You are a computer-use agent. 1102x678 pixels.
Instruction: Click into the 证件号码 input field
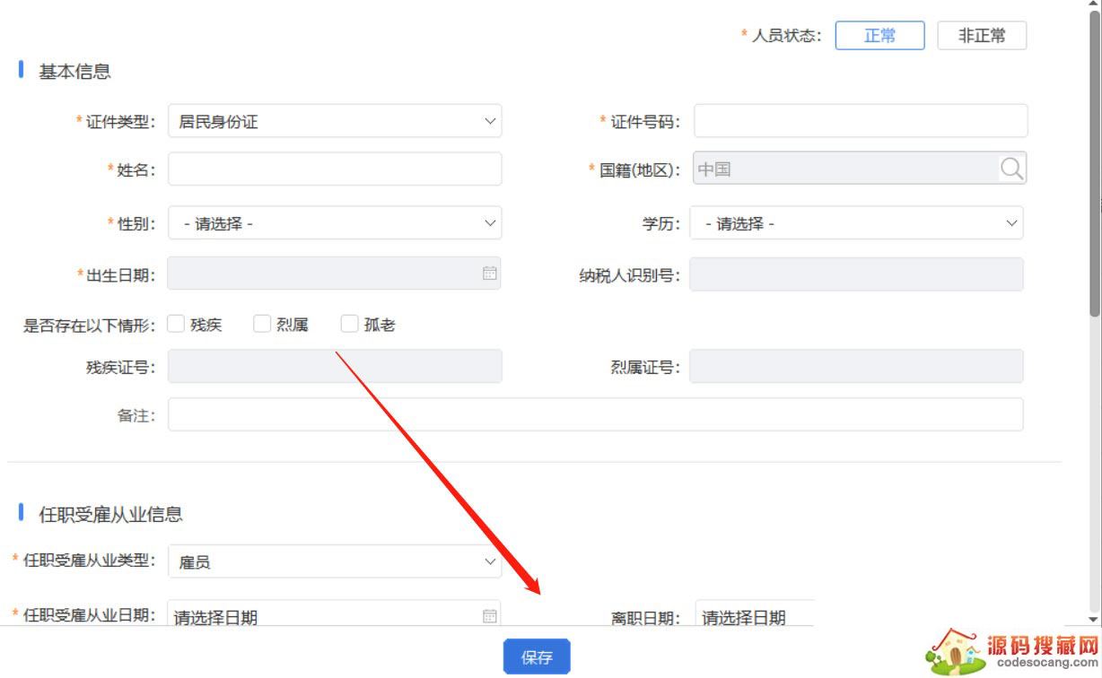pyautogui.click(x=860, y=121)
